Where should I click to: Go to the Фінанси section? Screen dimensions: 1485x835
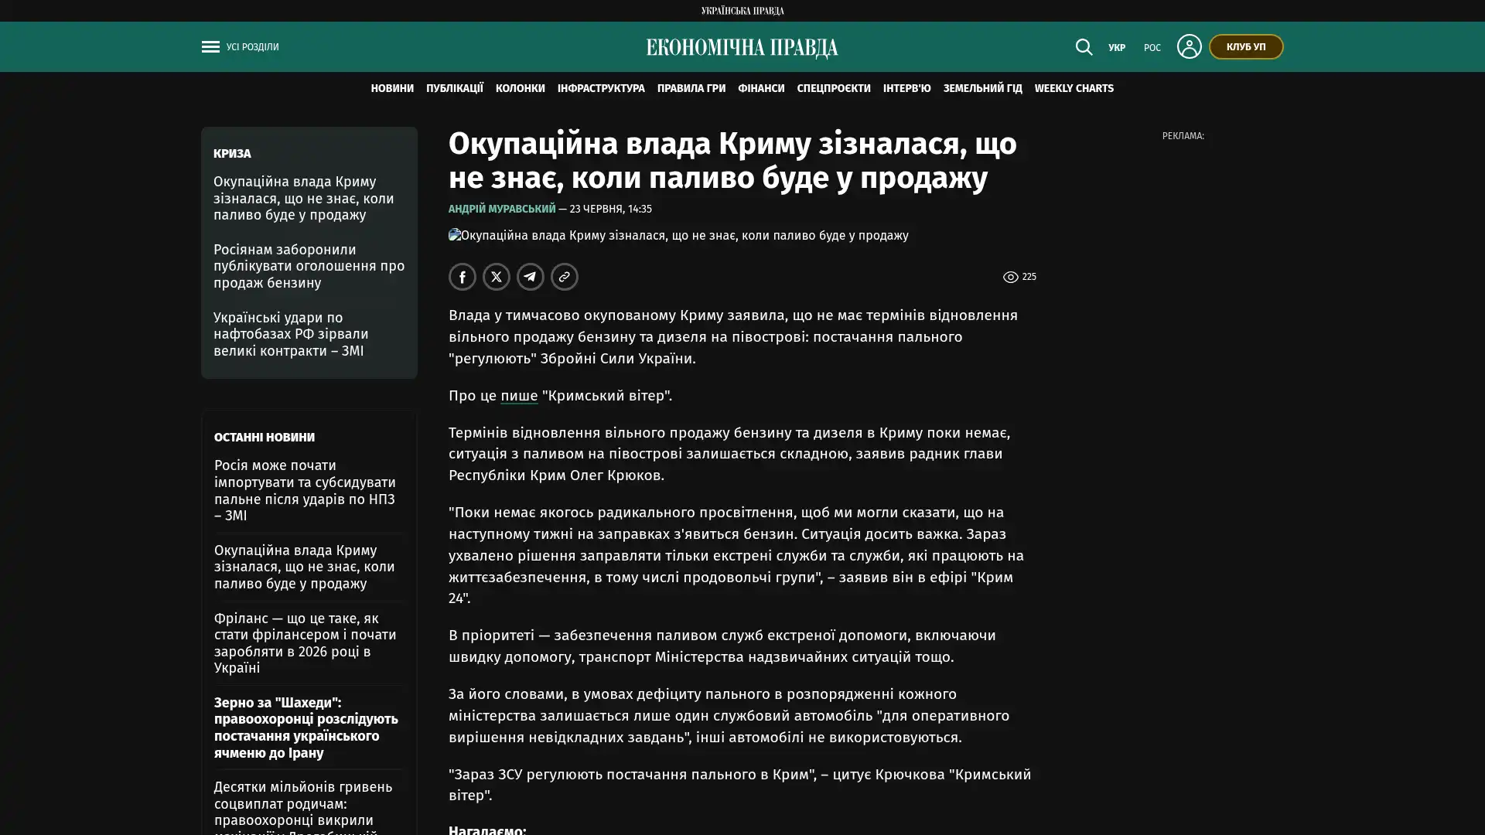click(x=761, y=89)
